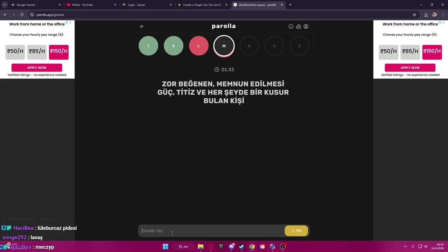
Task: Bookmark this page with the star
Action: [414, 15]
